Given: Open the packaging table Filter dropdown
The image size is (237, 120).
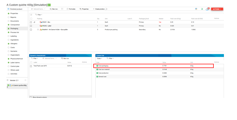Looking at the screenshot, I should coord(40,15).
